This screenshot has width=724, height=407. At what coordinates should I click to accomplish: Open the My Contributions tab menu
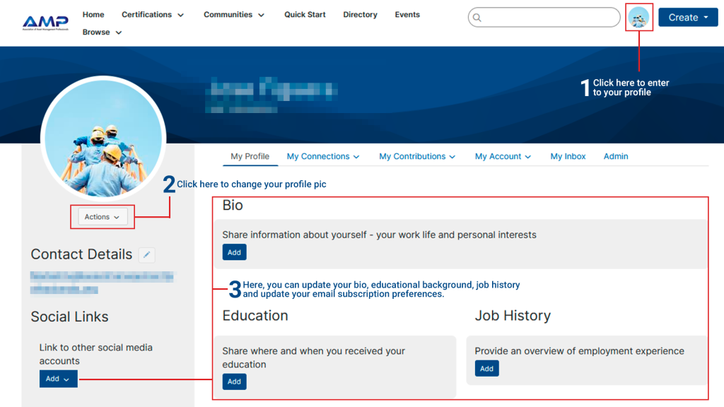click(x=417, y=157)
